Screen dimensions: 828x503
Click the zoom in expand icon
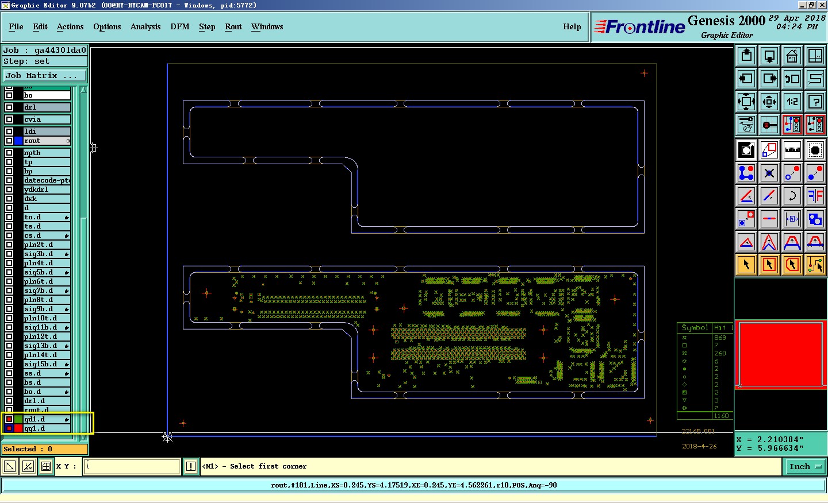coord(746,102)
